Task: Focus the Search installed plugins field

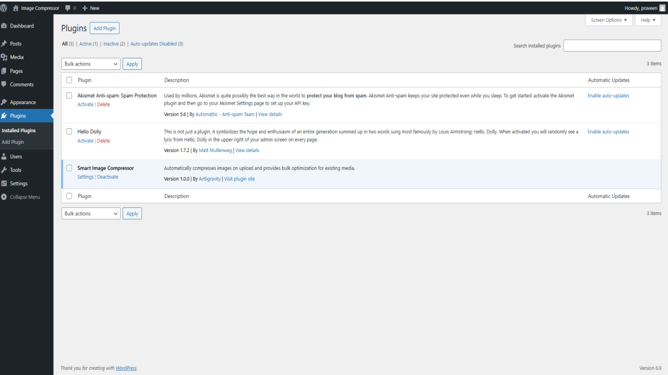Action: pyautogui.click(x=612, y=46)
